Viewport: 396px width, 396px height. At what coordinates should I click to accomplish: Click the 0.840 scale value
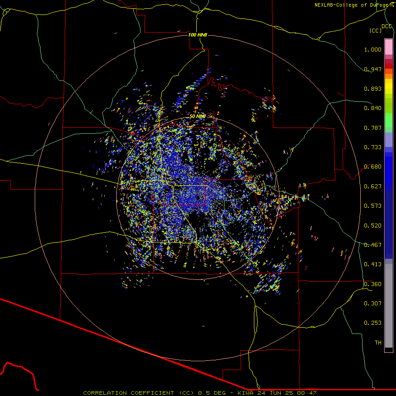pyautogui.click(x=373, y=108)
